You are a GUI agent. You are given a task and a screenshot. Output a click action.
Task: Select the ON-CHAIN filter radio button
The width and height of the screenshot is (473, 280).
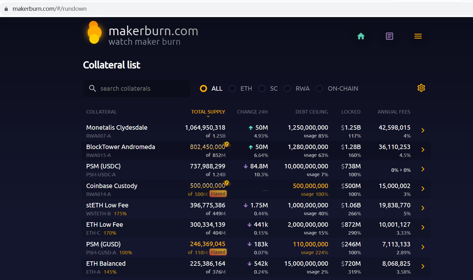coord(319,88)
